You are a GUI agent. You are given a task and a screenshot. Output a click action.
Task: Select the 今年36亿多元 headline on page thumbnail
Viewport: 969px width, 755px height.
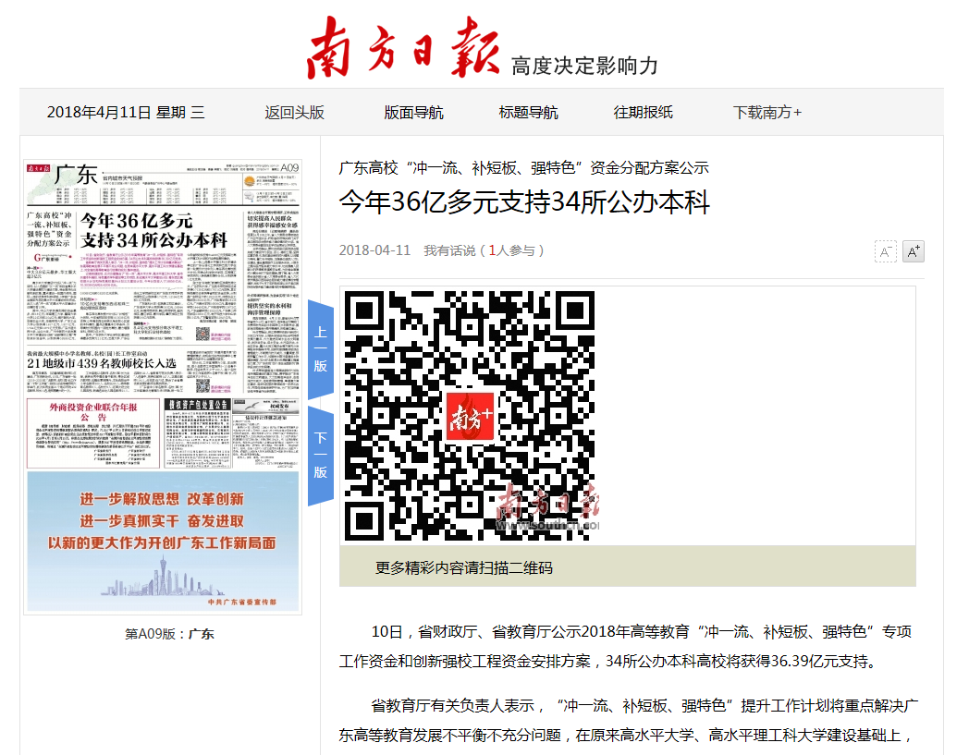tap(153, 230)
